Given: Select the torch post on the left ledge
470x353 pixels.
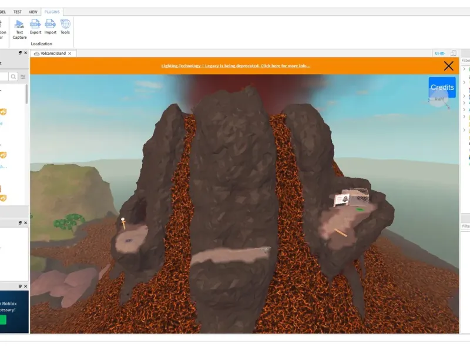Looking at the screenshot, I should pos(123,224).
